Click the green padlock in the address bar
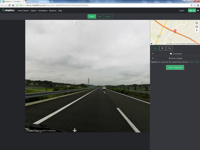The width and height of the screenshot is (200, 150). tap(17, 5)
